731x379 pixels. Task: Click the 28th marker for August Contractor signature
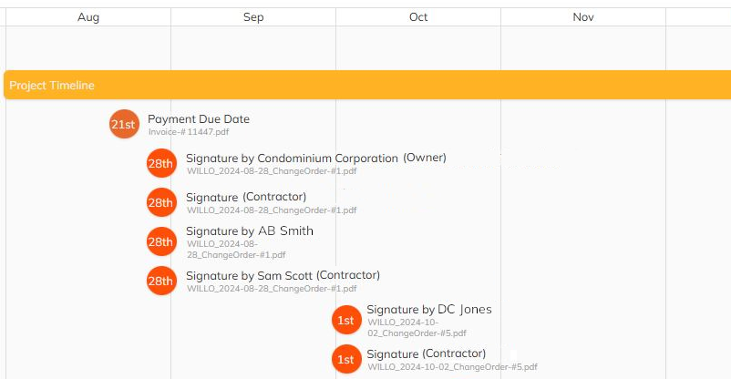161,202
